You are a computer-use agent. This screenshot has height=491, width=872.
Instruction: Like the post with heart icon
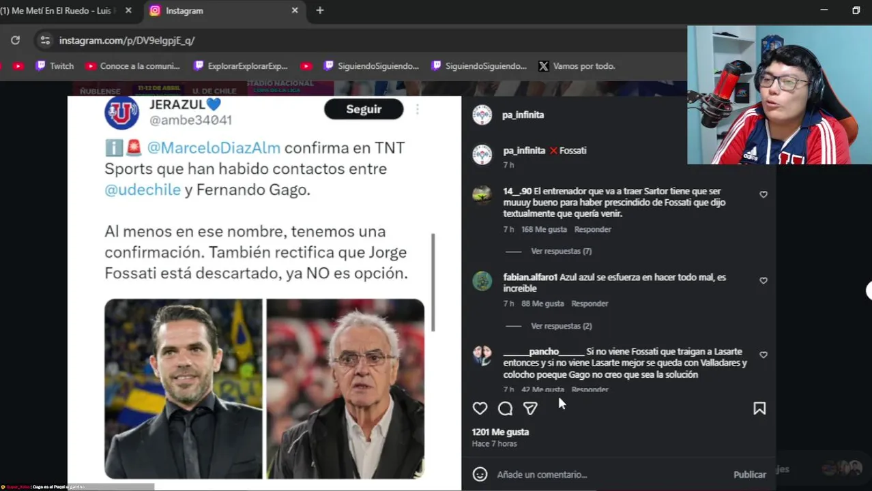click(480, 408)
